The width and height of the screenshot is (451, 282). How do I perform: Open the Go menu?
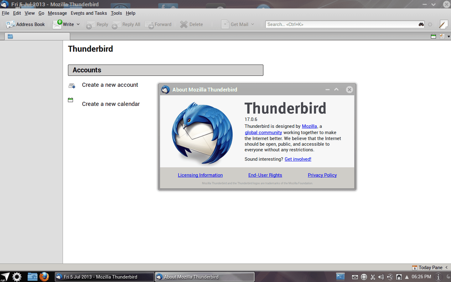click(x=41, y=13)
